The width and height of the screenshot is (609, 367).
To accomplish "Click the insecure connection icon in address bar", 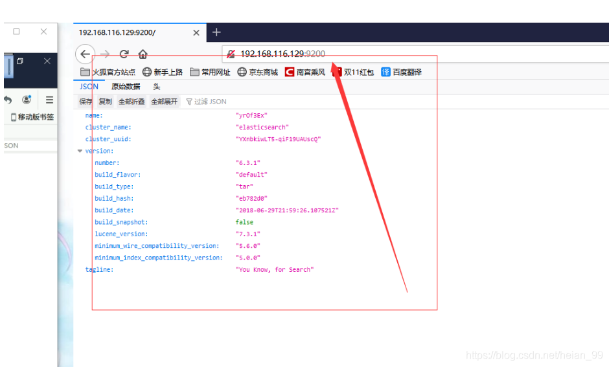I will [x=231, y=54].
